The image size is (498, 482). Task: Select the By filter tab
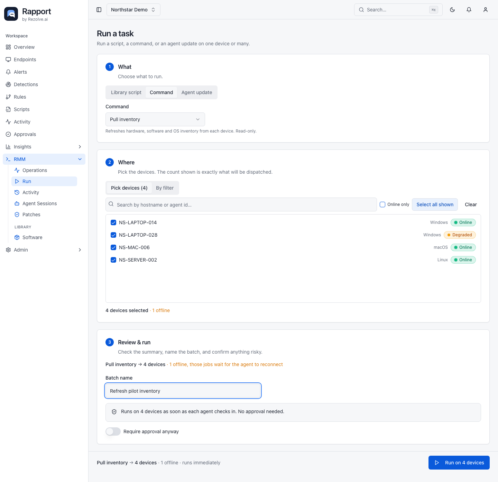click(x=165, y=188)
